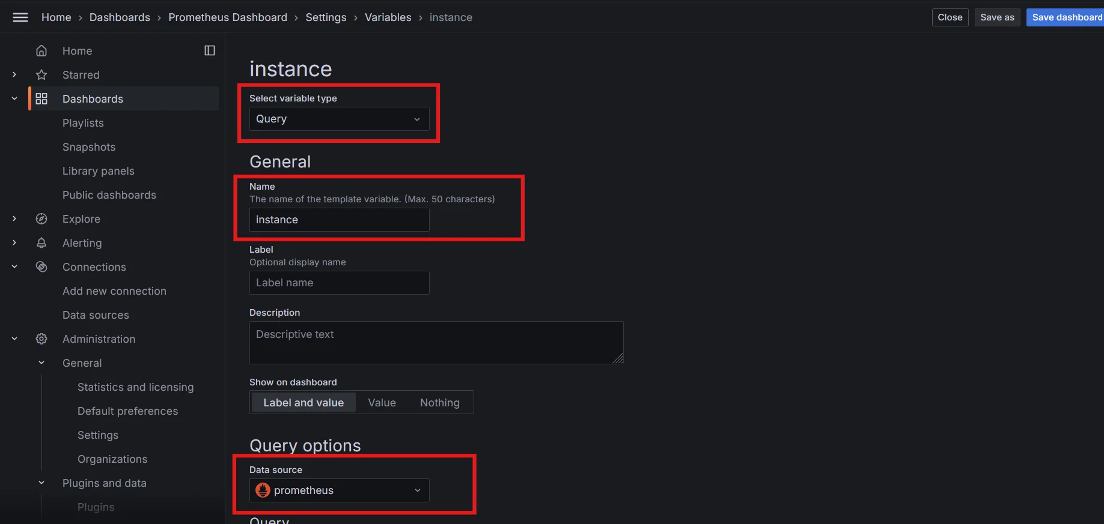This screenshot has height=524, width=1104.
Task: Open Snapshots in the sidebar
Action: pos(89,147)
